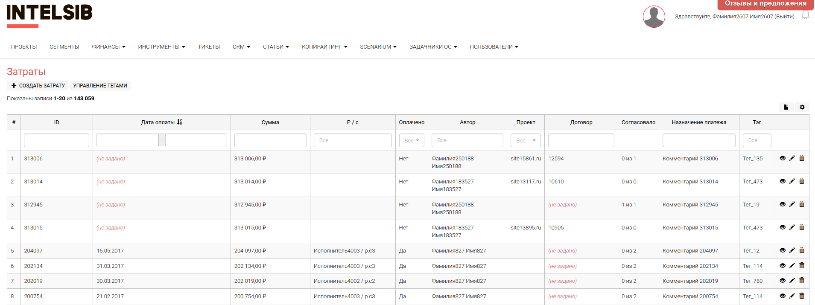
Task: Edit record 204097 with pencil icon
Action: click(792, 250)
